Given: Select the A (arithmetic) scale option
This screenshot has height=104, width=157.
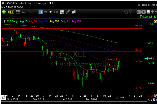Looking at the screenshot, I should [x=149, y=100].
